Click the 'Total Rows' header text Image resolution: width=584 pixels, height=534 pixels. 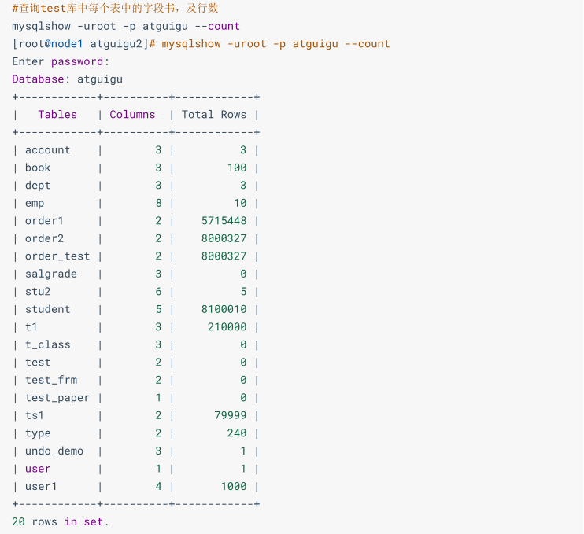pyautogui.click(x=214, y=115)
